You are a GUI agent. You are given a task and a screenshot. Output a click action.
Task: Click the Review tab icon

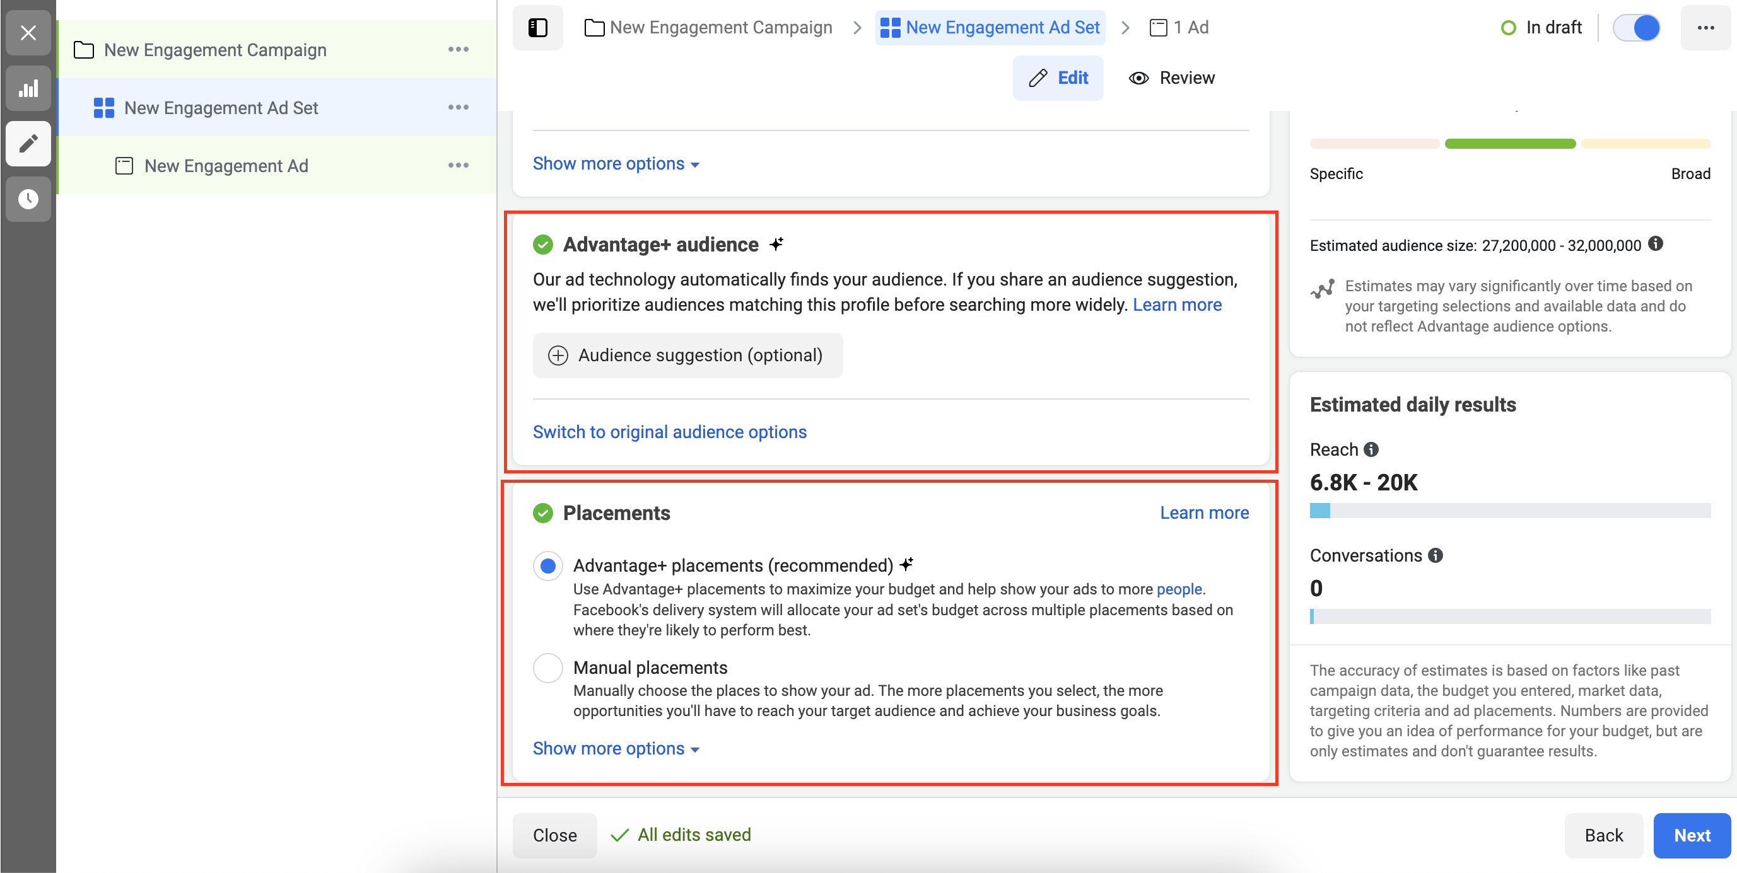(1137, 78)
